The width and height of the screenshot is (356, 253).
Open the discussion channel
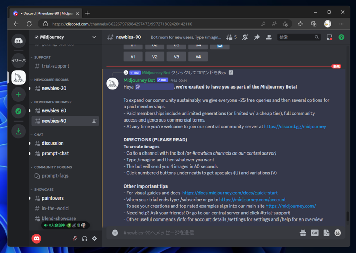[x=65, y=143]
